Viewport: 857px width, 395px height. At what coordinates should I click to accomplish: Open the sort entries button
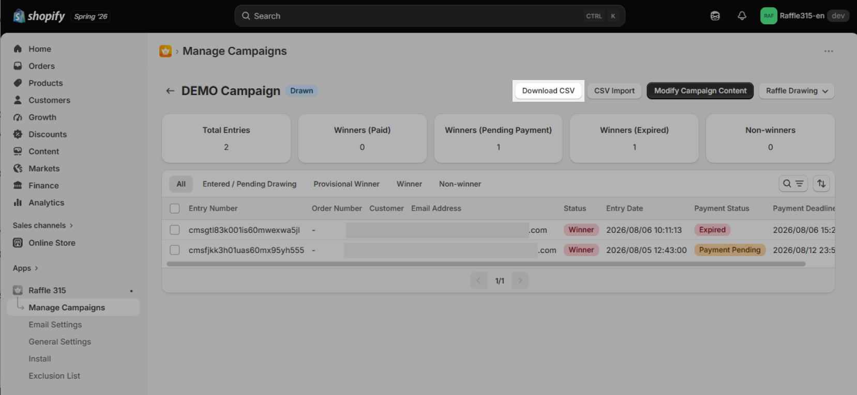(x=821, y=183)
